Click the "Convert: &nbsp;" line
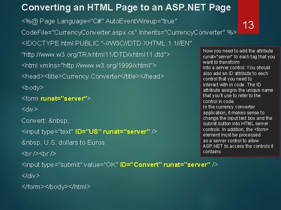 point(45,121)
